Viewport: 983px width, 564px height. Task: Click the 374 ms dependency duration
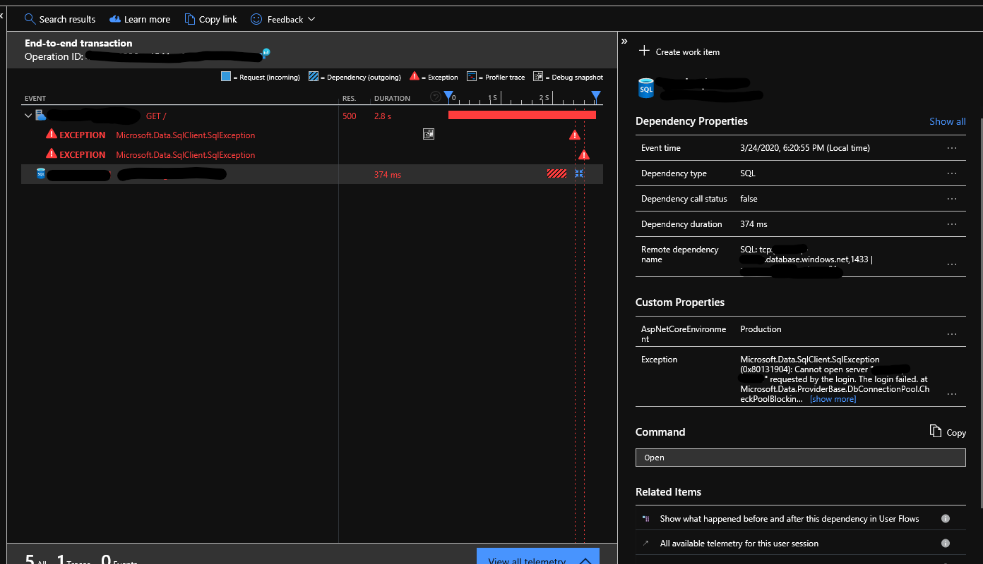(388, 174)
